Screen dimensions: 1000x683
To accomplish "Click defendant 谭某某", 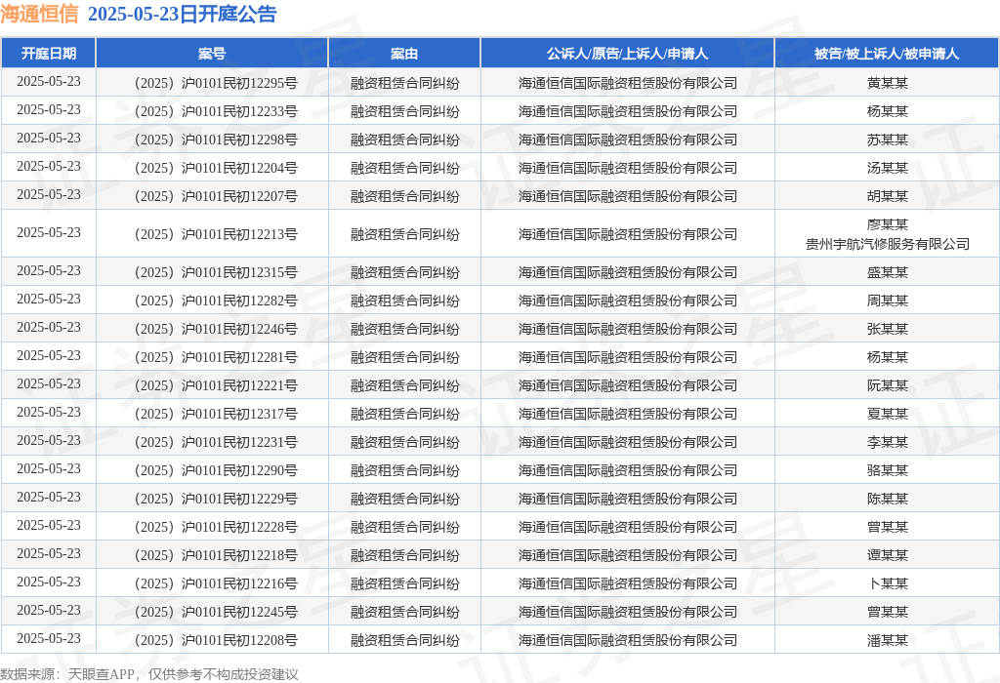I will [x=887, y=555].
